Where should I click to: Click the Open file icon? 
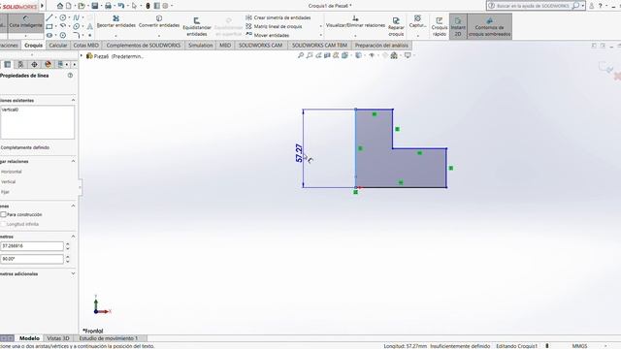point(82,6)
